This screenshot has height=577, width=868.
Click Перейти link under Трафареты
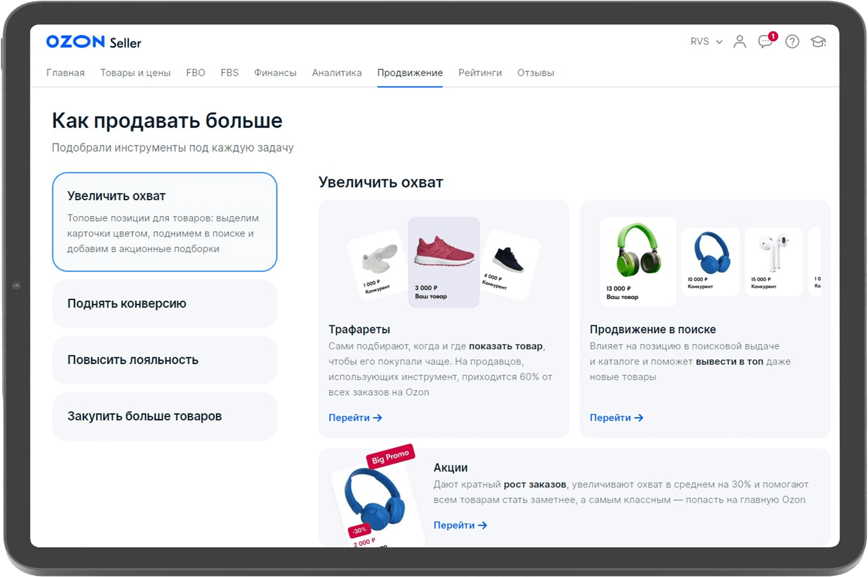click(x=355, y=418)
